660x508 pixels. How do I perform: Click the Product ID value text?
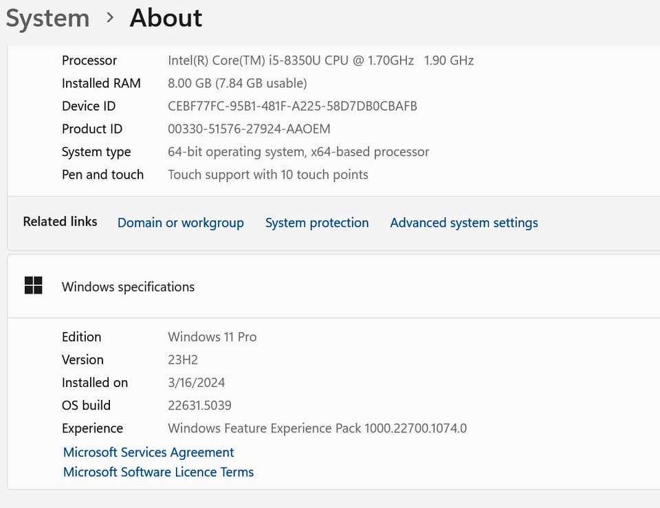(x=249, y=129)
